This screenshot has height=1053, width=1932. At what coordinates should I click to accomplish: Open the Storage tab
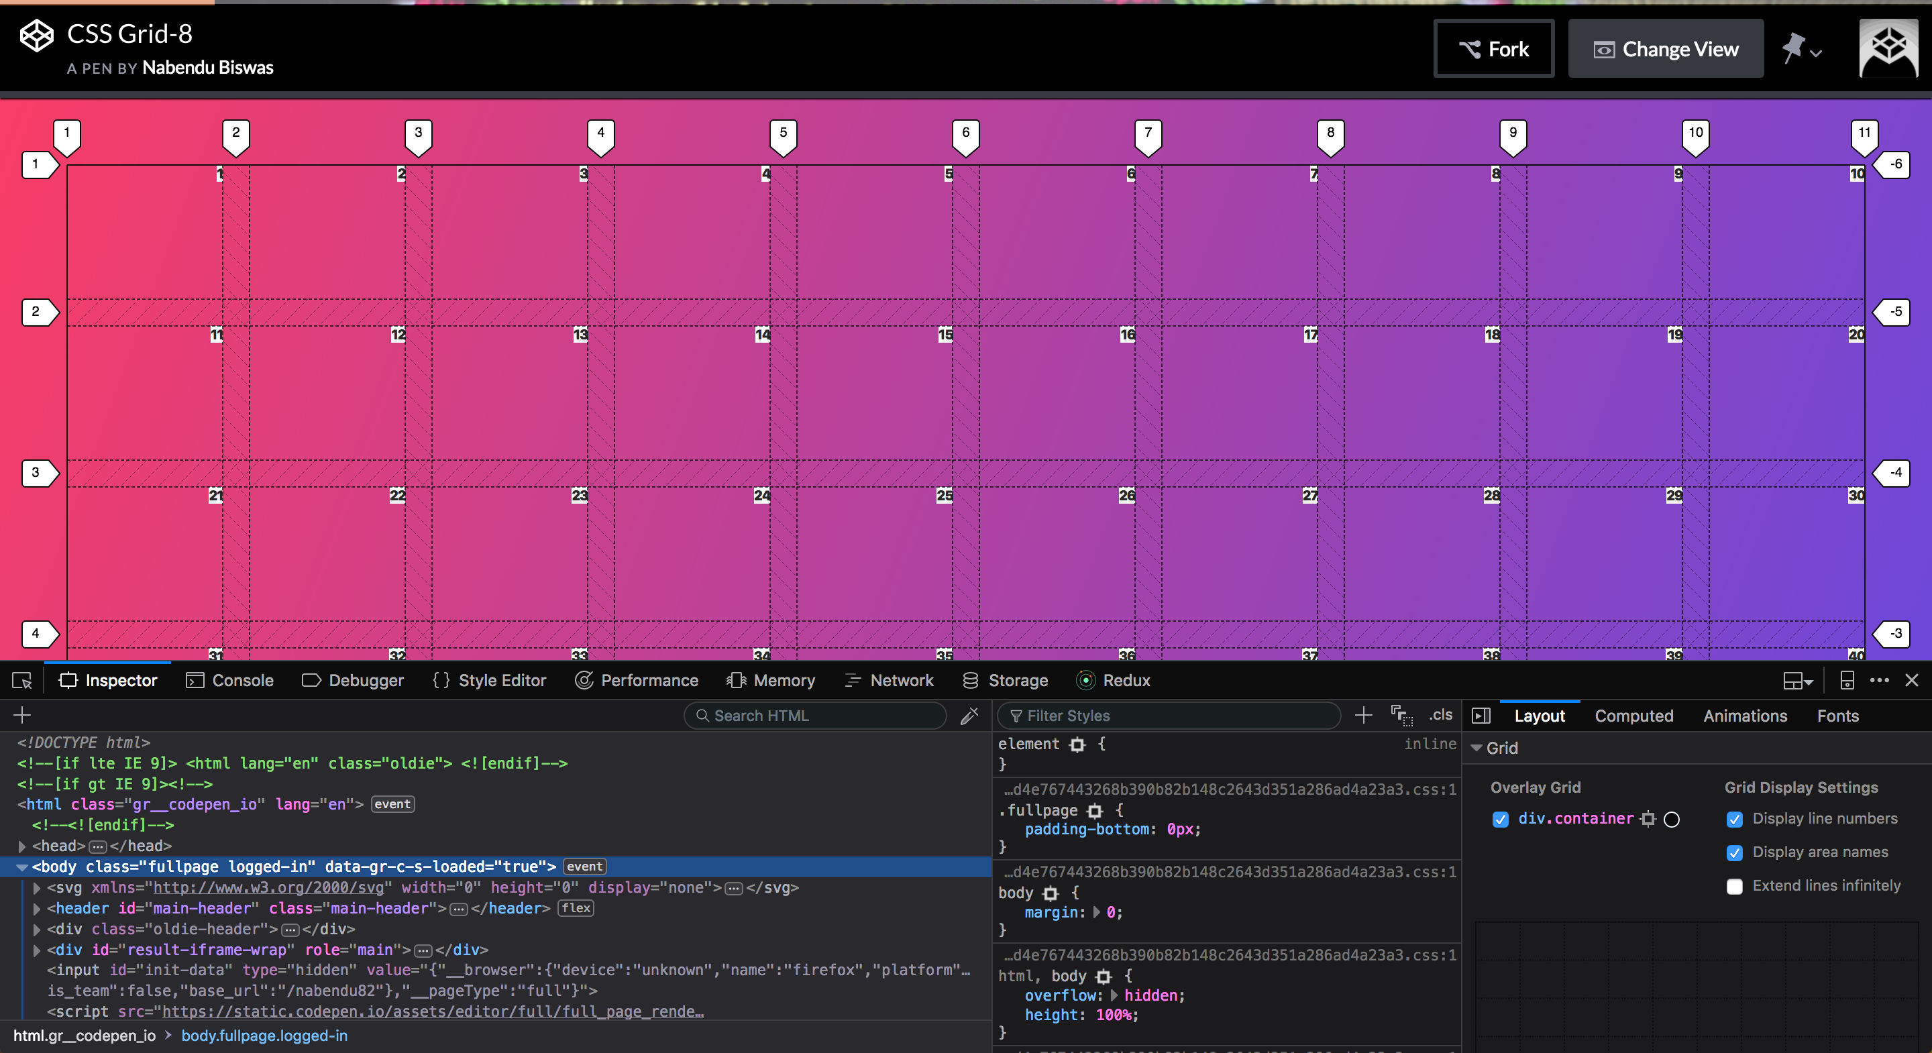[x=1005, y=680]
